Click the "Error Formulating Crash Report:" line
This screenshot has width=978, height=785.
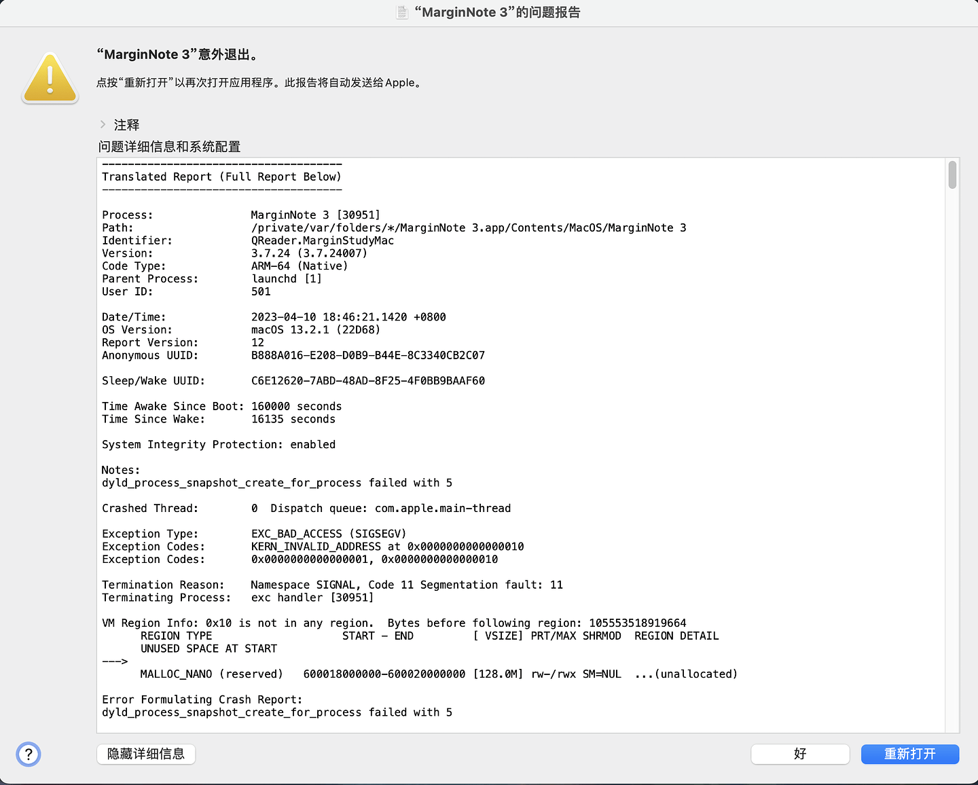tap(202, 700)
